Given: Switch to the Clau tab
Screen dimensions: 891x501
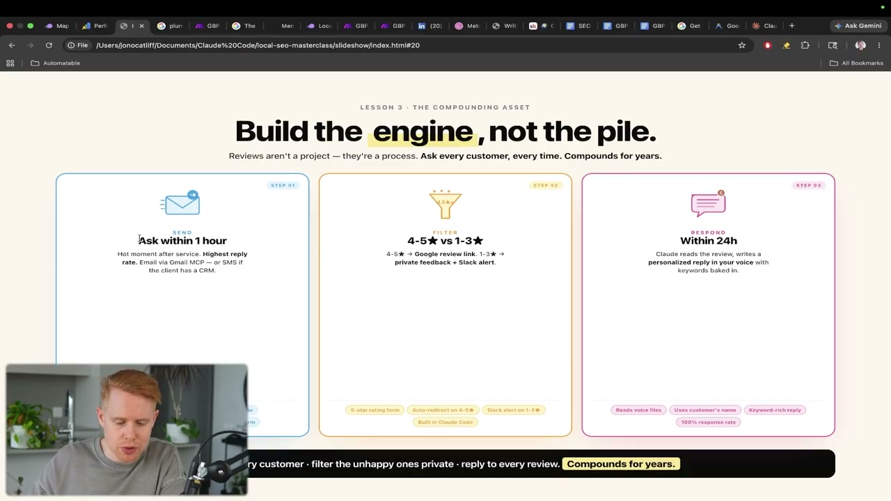Looking at the screenshot, I should (764, 26).
